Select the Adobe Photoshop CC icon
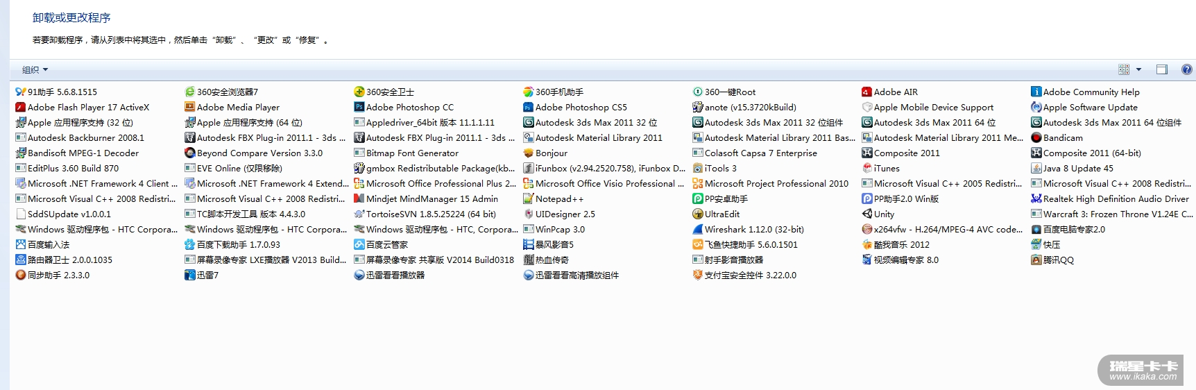Viewport: 1196px width, 390px height. 359,107
